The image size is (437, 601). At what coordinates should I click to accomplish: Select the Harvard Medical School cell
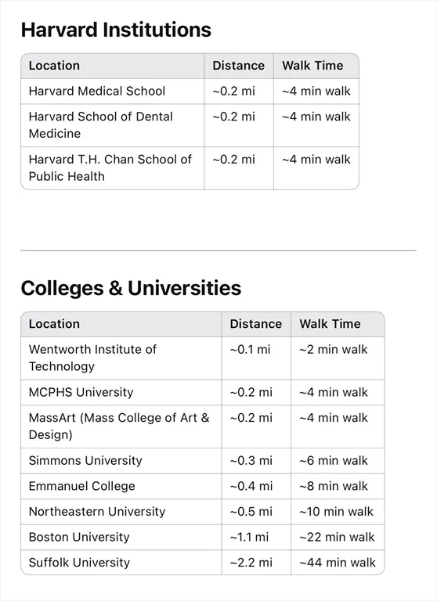113,92
